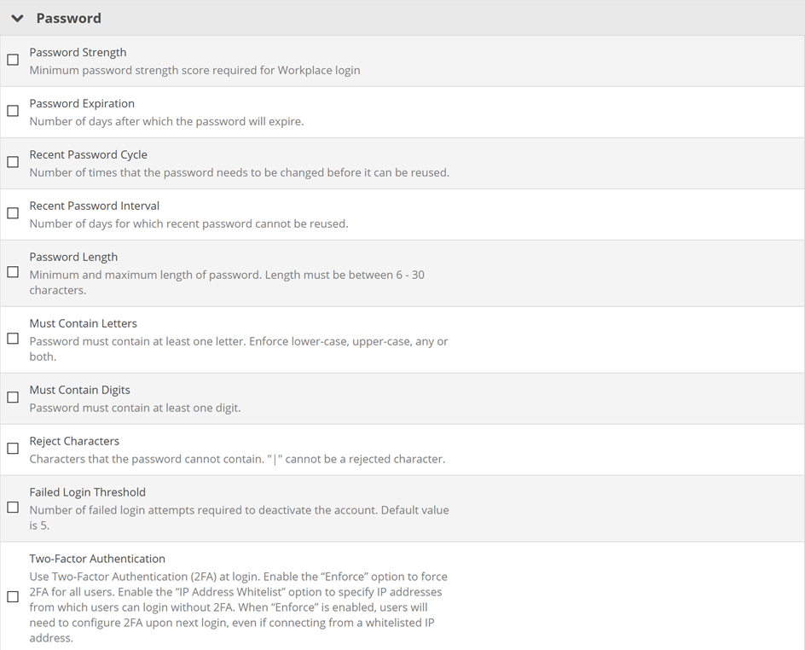Screen dimensions: 805x650
Task: Click the Password Strength policy title
Action: coord(78,52)
